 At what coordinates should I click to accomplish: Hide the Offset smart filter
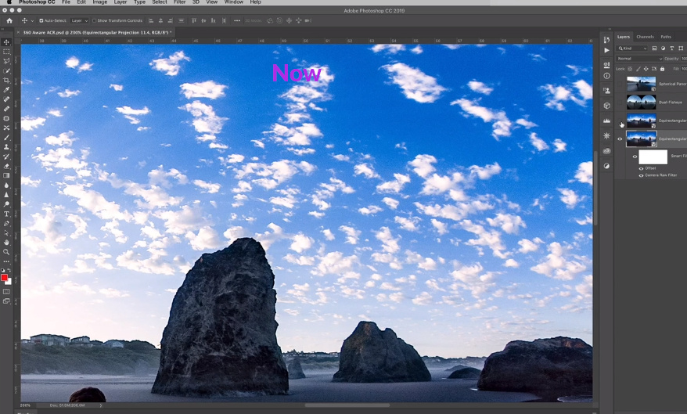pos(641,168)
